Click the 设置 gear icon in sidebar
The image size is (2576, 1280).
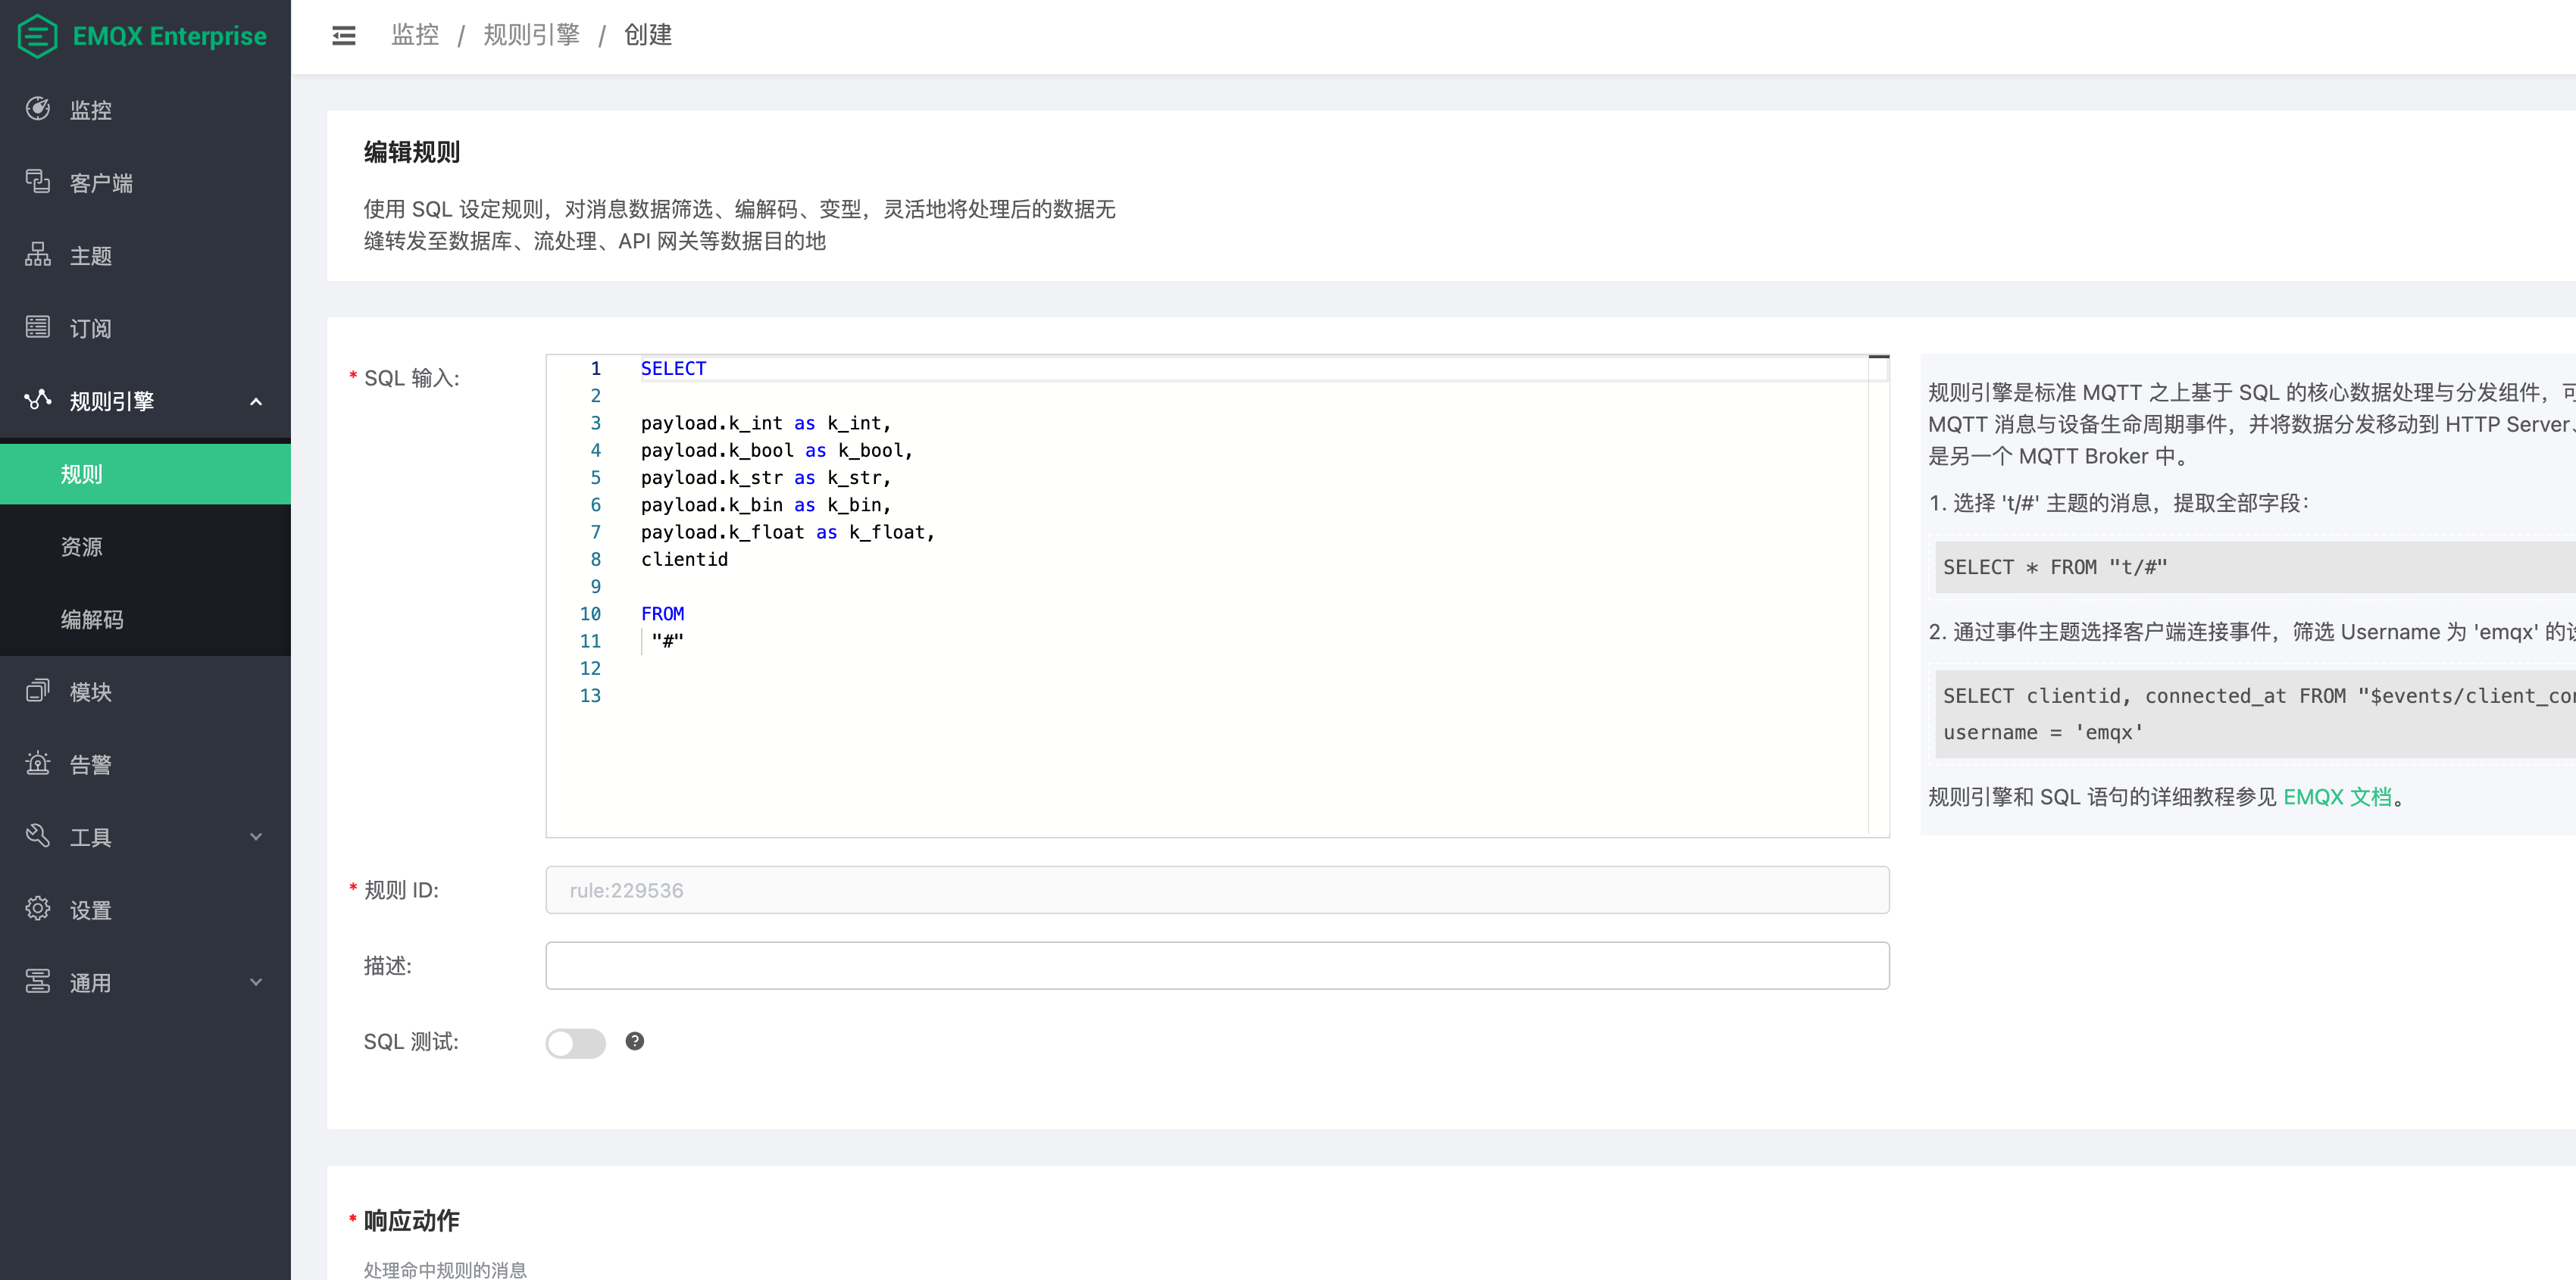pos(38,909)
